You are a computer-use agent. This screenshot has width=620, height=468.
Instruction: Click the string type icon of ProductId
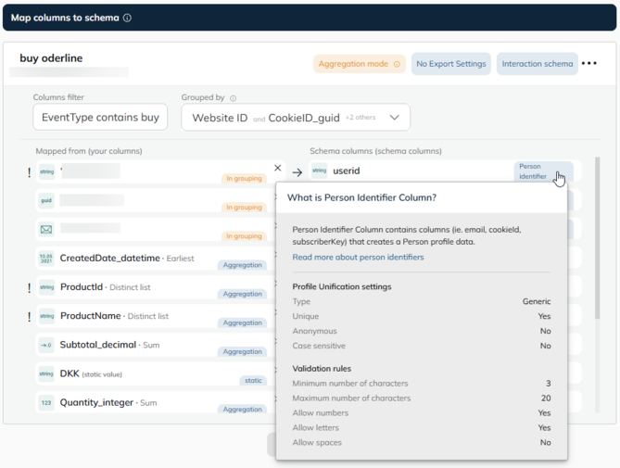click(46, 287)
